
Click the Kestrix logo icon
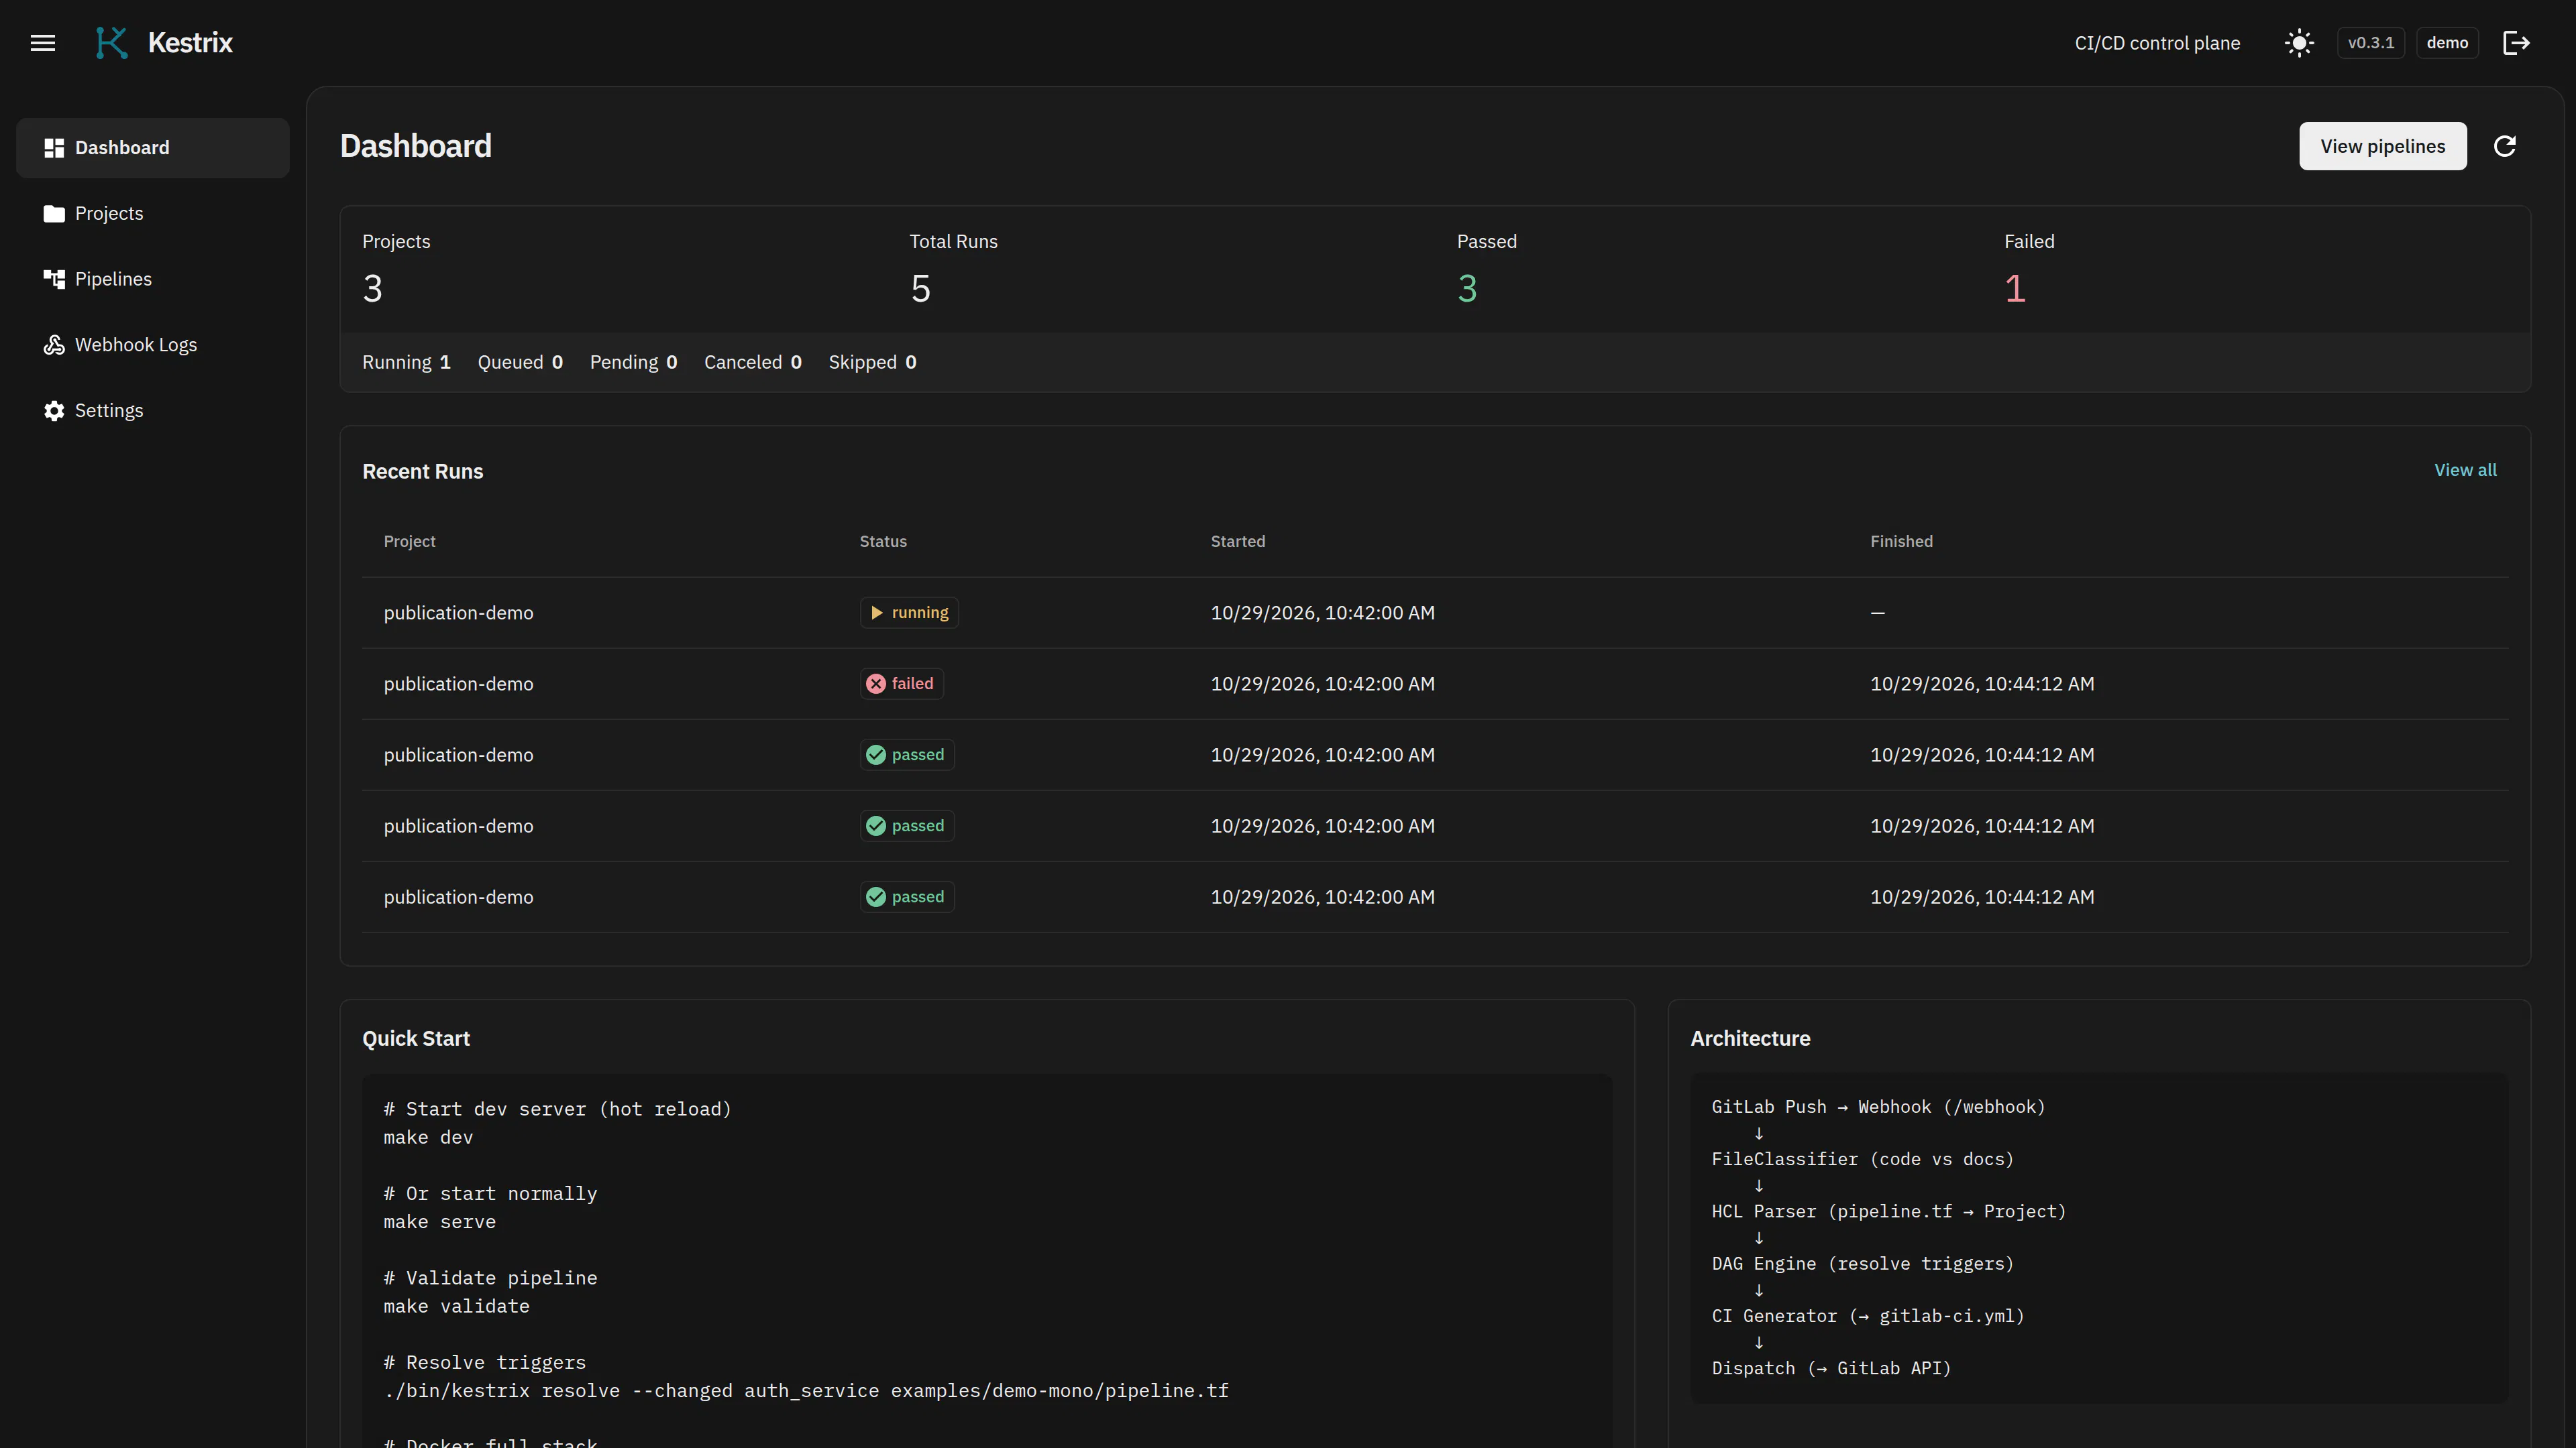pos(111,43)
